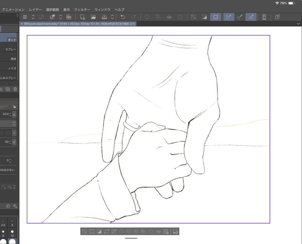Open the hamburger menu in command bar
Screen dimensions: 302x244
(25, 17)
